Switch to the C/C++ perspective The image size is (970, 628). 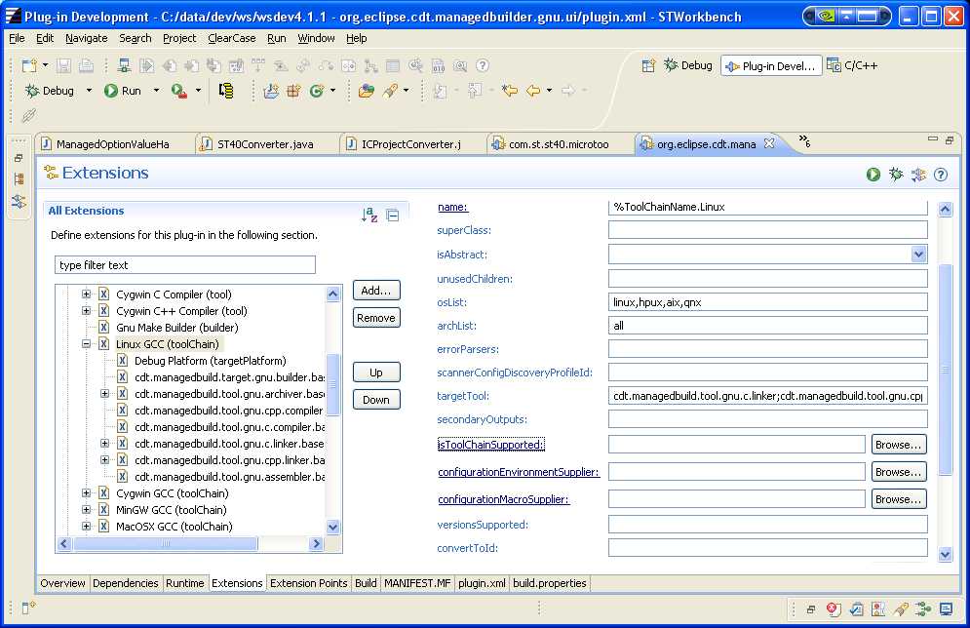[x=852, y=65]
